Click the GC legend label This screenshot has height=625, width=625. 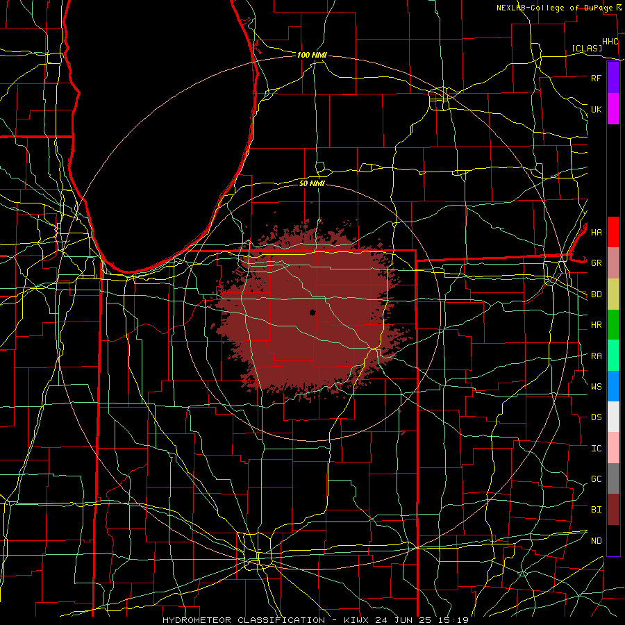(596, 479)
